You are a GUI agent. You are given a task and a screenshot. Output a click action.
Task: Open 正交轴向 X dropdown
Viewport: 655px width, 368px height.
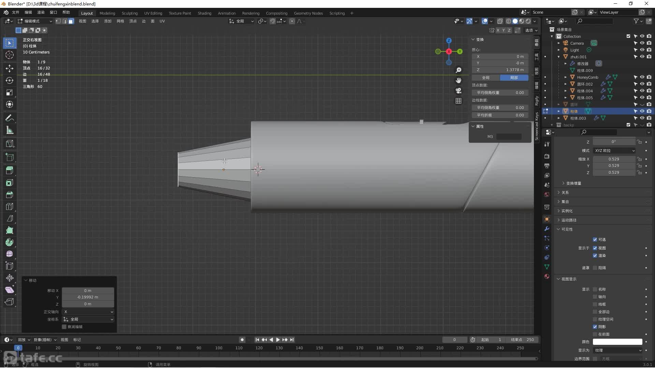88,312
